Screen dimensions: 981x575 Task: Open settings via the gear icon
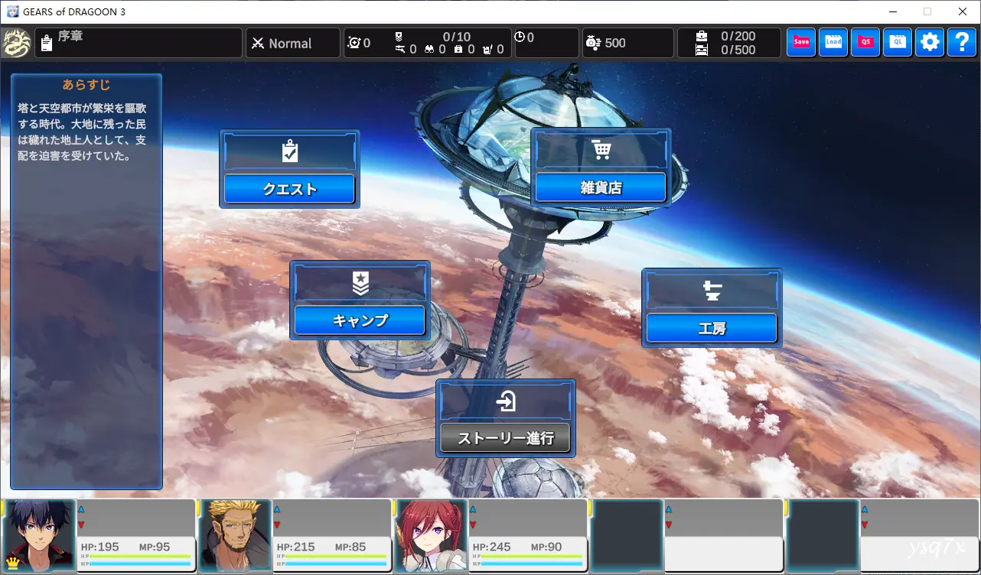pos(930,42)
